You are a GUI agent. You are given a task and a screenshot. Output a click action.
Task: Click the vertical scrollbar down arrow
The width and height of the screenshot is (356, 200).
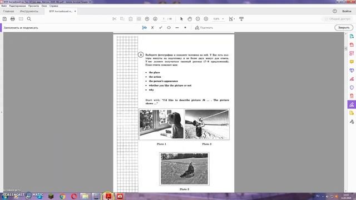pos(346,191)
